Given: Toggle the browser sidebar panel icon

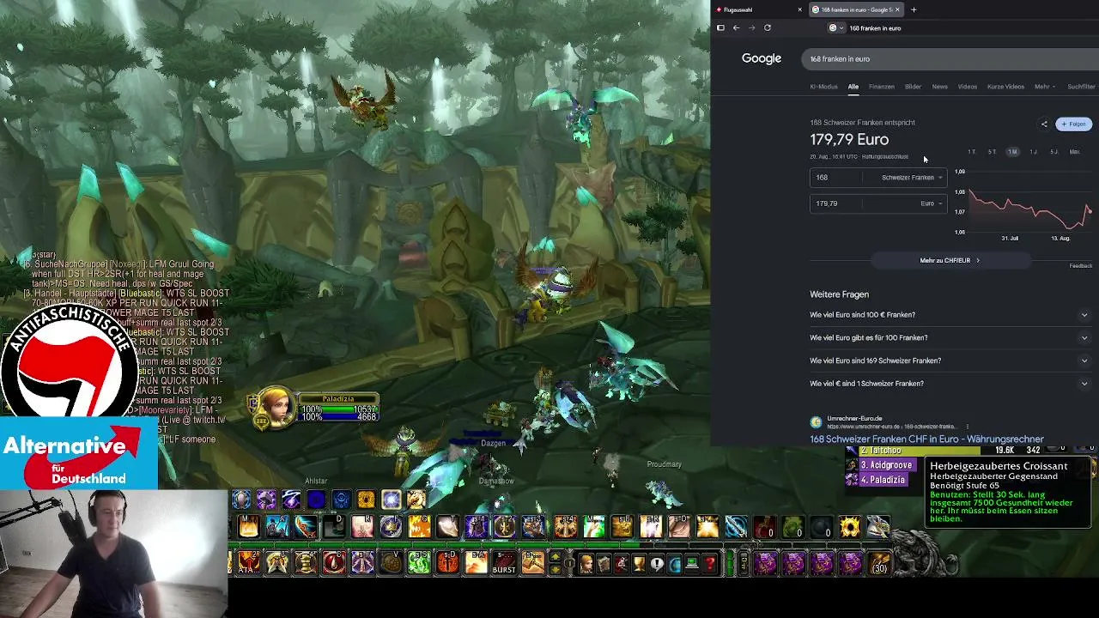Looking at the screenshot, I should (720, 27).
